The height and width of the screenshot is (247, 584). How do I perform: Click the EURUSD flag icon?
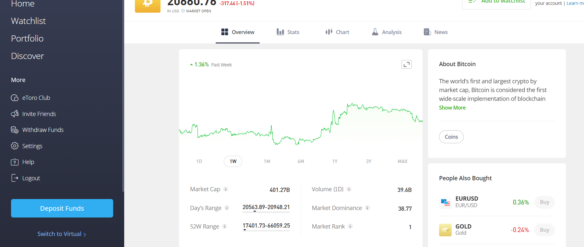click(445, 202)
